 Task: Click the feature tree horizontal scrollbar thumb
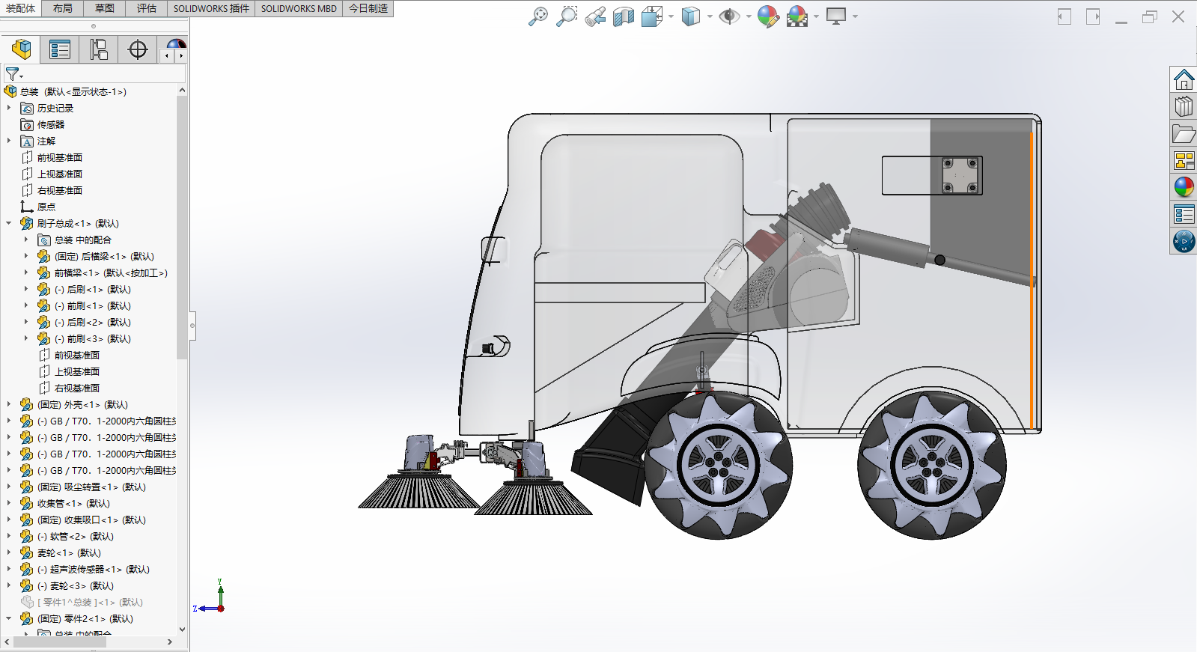tap(60, 642)
